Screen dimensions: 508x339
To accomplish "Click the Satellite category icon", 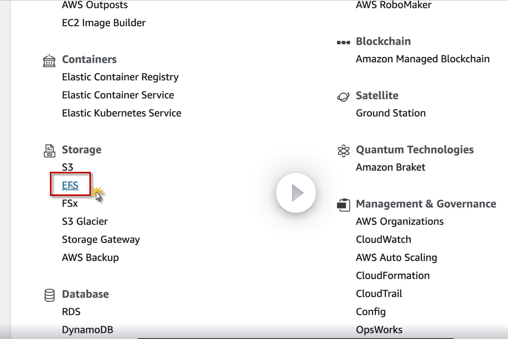I will click(343, 96).
